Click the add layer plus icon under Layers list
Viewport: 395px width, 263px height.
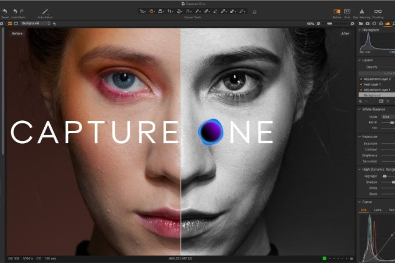(360, 101)
